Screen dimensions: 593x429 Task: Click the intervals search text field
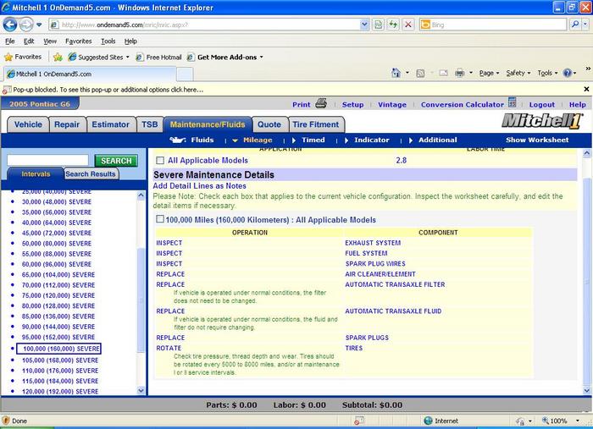pyautogui.click(x=47, y=160)
